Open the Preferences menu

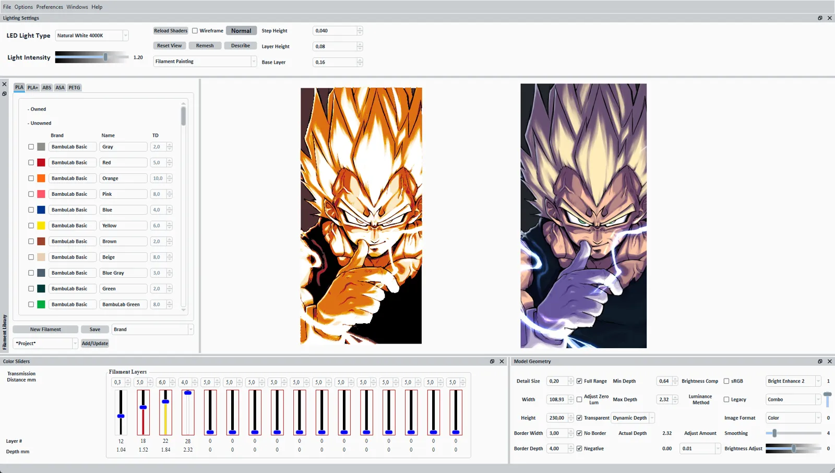click(50, 7)
